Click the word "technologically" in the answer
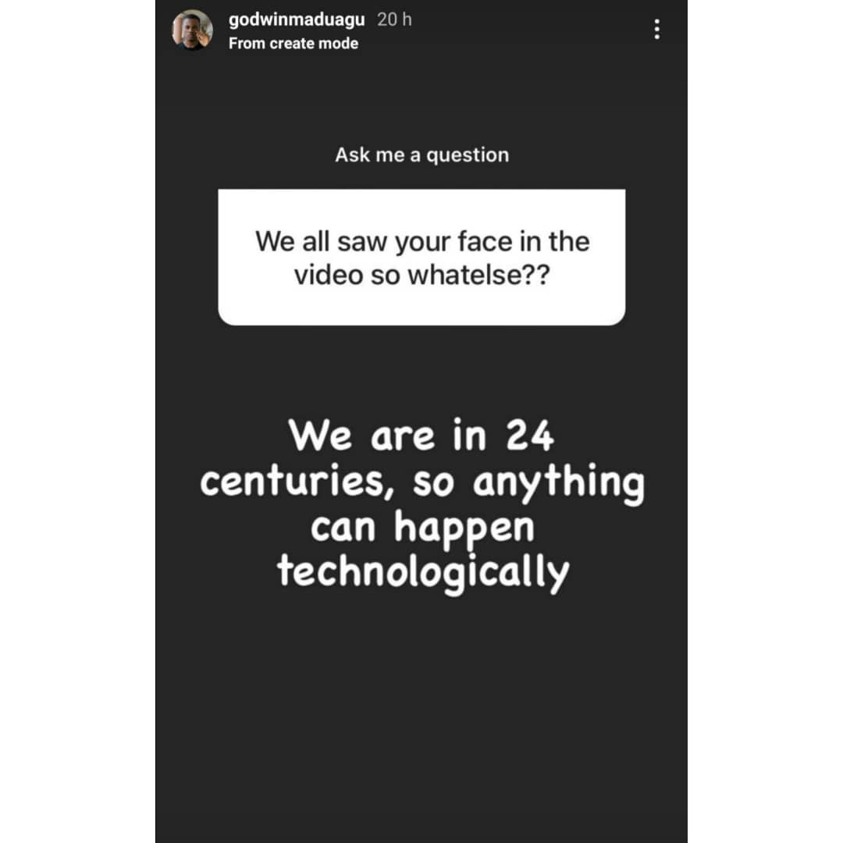This screenshot has height=843, width=843. 423,573
